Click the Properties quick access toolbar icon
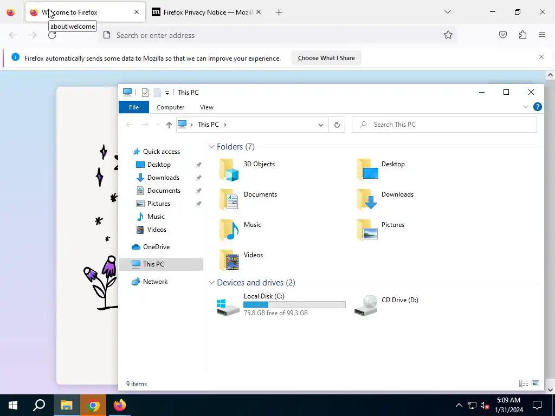This screenshot has height=416, width=555. click(x=145, y=93)
